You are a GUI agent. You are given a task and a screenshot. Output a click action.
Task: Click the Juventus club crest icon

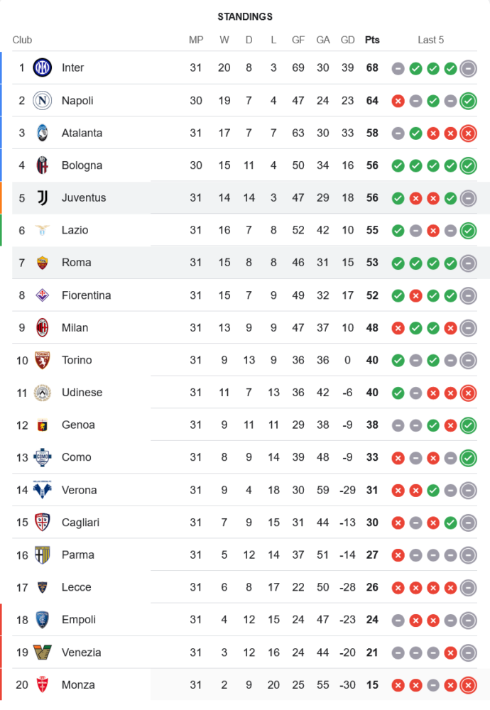43,198
